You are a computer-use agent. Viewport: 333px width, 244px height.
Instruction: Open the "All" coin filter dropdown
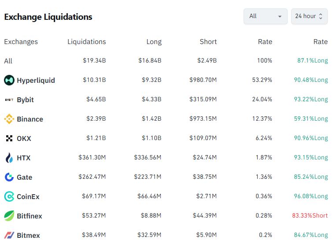click(265, 16)
